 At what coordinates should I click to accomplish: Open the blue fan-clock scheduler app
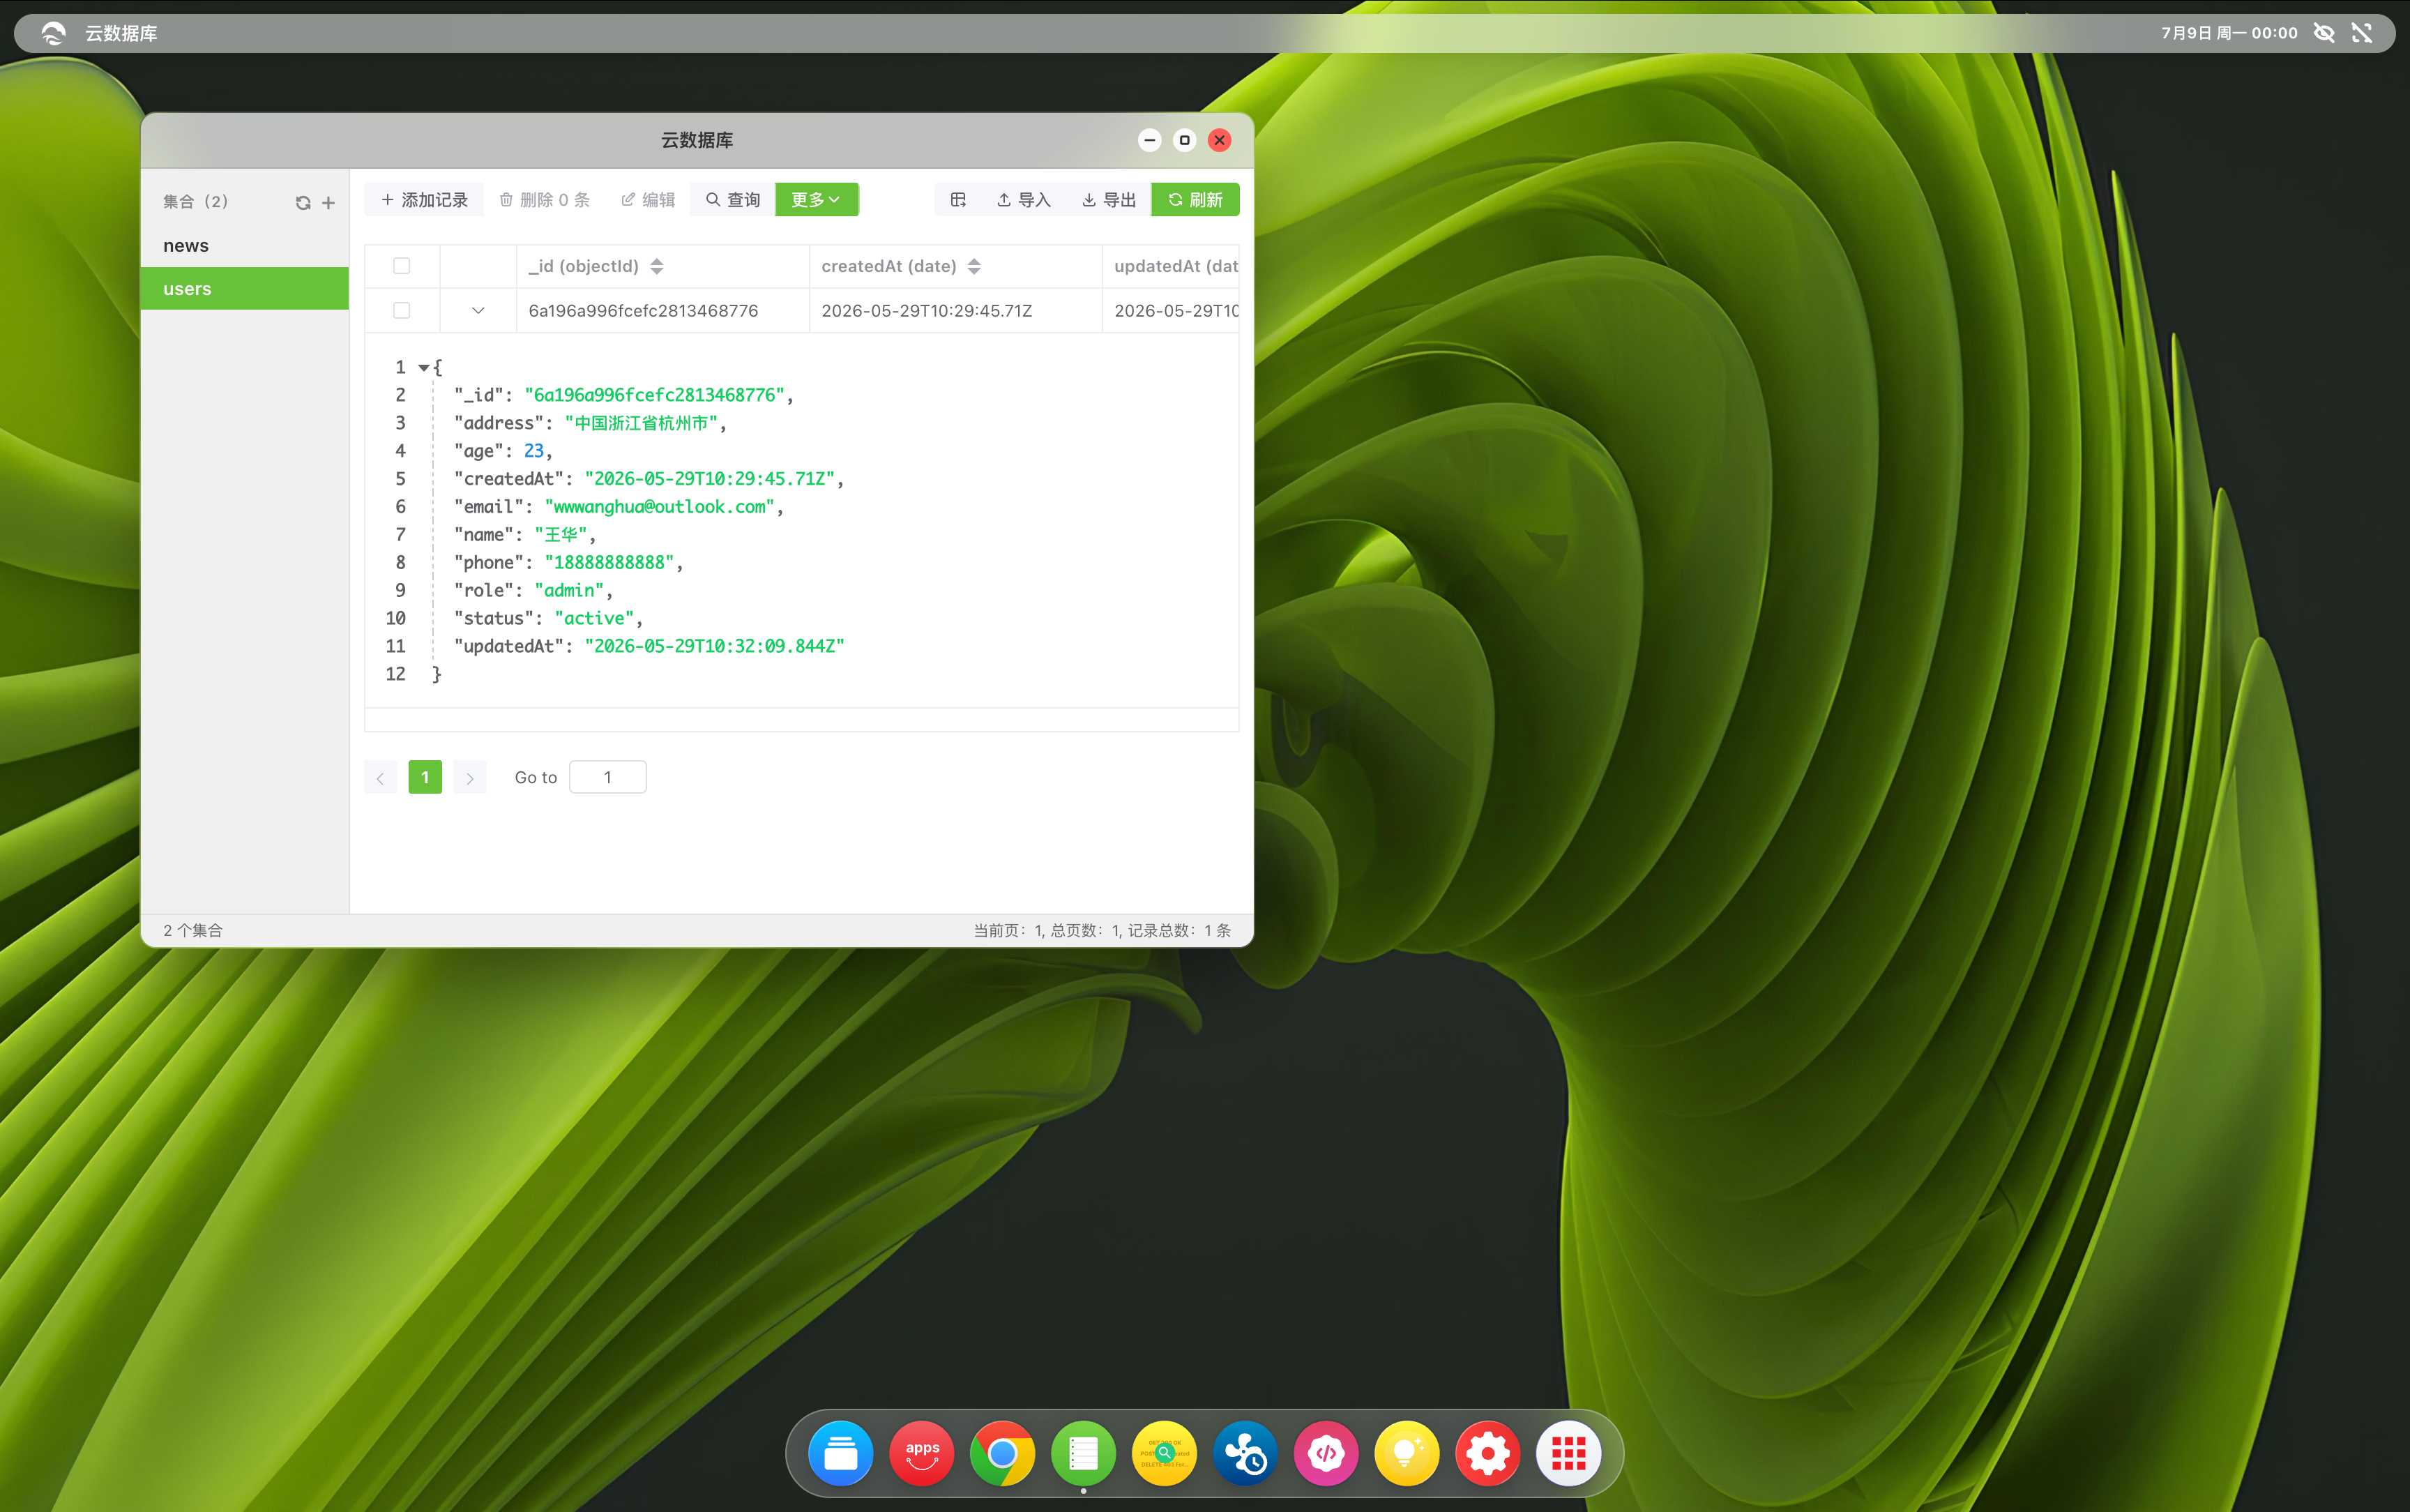tap(1245, 1453)
